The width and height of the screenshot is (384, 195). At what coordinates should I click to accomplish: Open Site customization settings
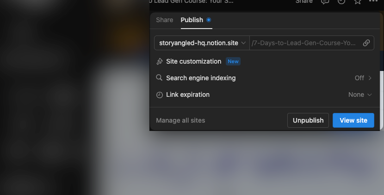[264, 61]
